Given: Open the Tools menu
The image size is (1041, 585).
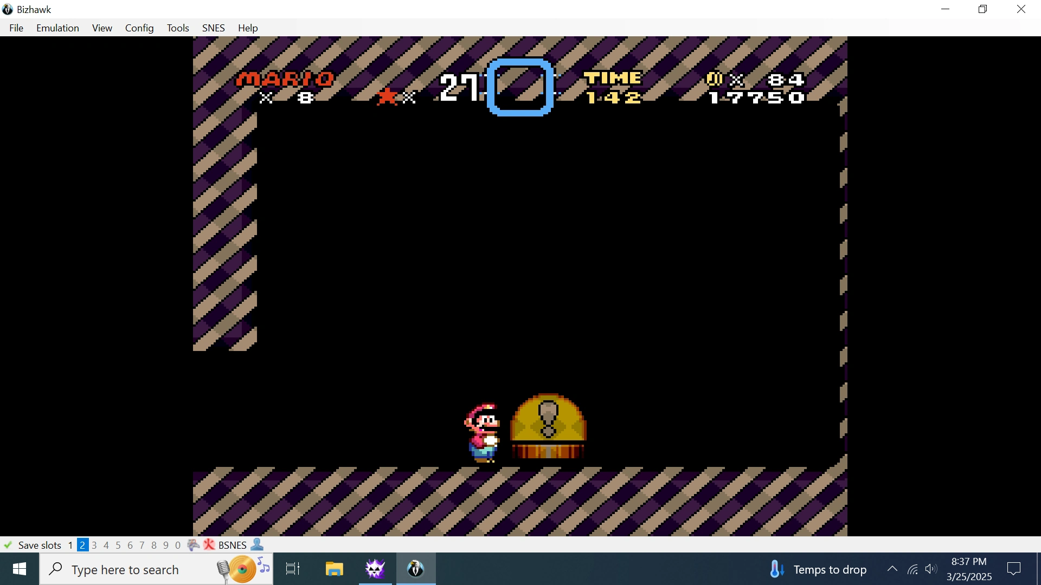Looking at the screenshot, I should pos(178,28).
